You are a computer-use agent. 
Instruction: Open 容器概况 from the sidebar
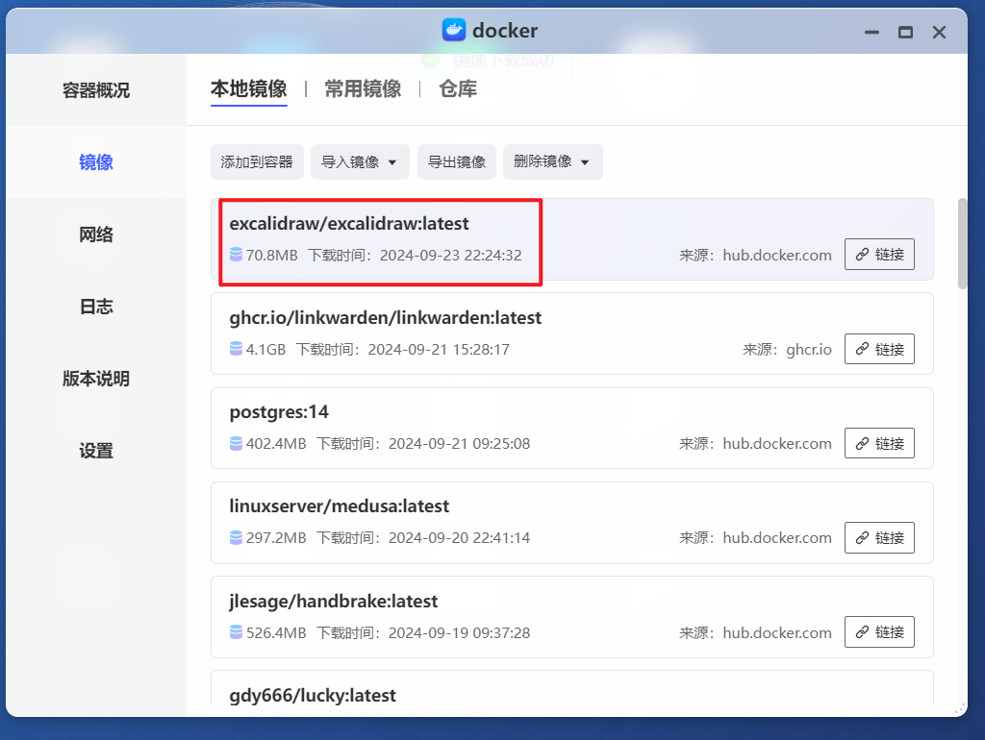95,90
